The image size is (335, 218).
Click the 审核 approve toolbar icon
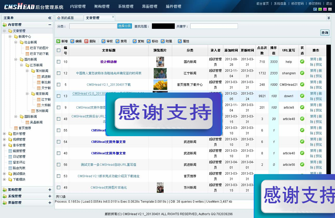(104, 41)
